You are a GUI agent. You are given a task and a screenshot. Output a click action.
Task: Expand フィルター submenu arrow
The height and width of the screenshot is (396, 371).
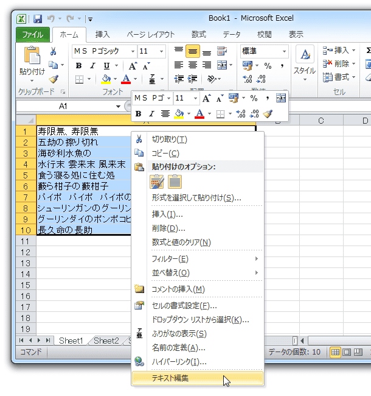[x=256, y=258]
